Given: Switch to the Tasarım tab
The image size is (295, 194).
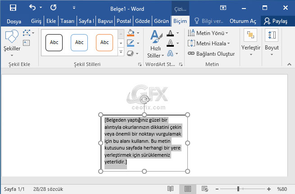Looking at the screenshot, I should click(x=68, y=21).
